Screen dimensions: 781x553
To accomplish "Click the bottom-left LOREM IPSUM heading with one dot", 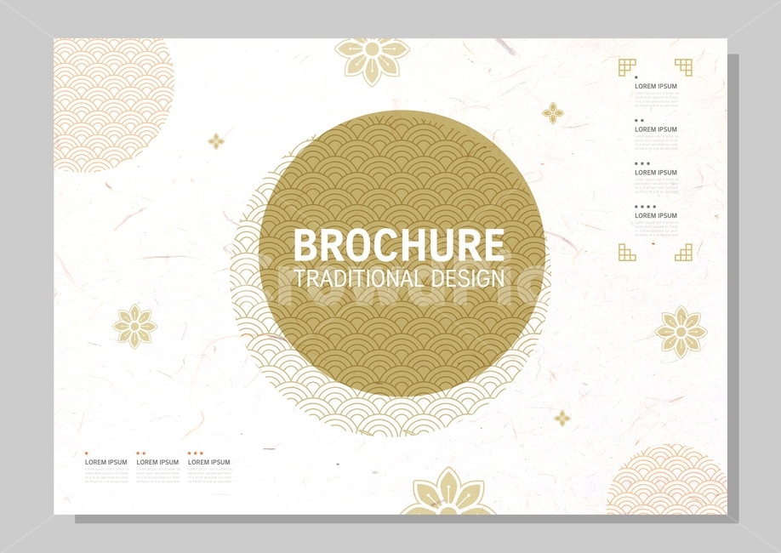I will [x=106, y=462].
